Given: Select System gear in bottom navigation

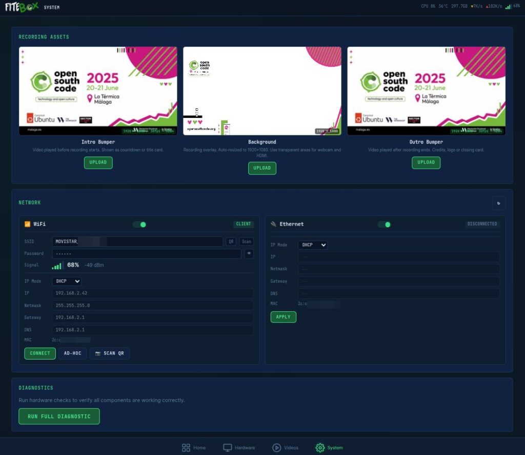Looking at the screenshot, I should (329, 448).
